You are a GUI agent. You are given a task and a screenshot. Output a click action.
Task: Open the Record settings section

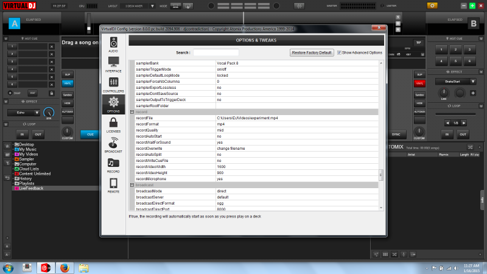113,164
